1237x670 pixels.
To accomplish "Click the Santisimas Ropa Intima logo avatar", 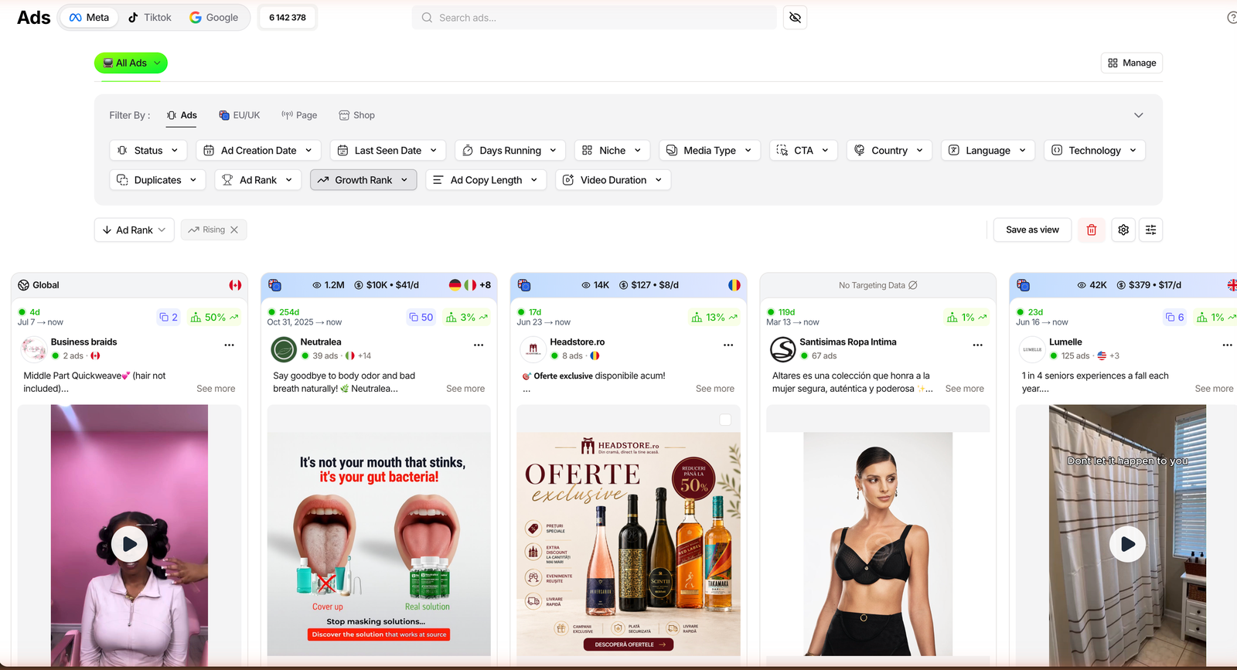I will pyautogui.click(x=783, y=349).
